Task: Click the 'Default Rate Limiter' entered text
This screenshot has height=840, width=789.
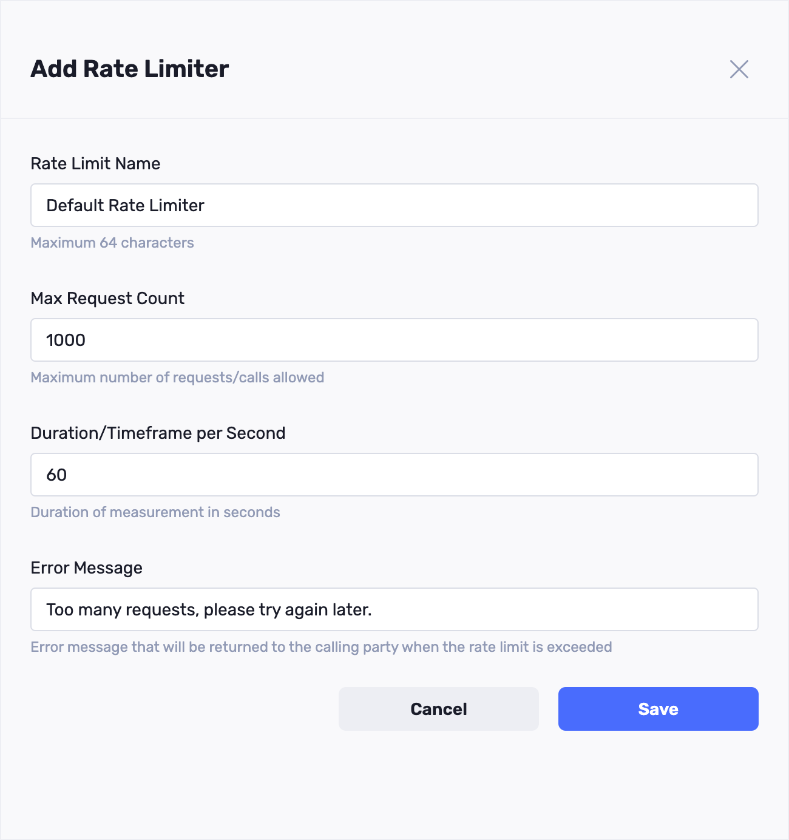Action: point(125,206)
